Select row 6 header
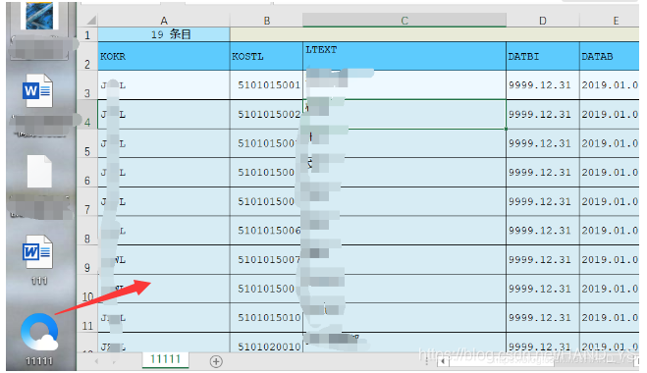Image resolution: width=647 pixels, height=373 pixels. (87, 173)
